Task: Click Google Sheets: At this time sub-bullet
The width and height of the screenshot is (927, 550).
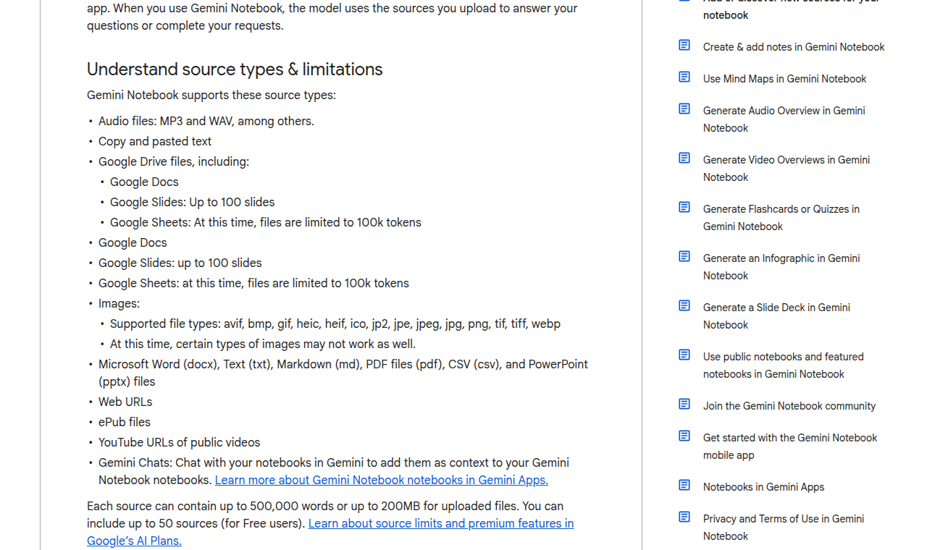Action: point(266,222)
